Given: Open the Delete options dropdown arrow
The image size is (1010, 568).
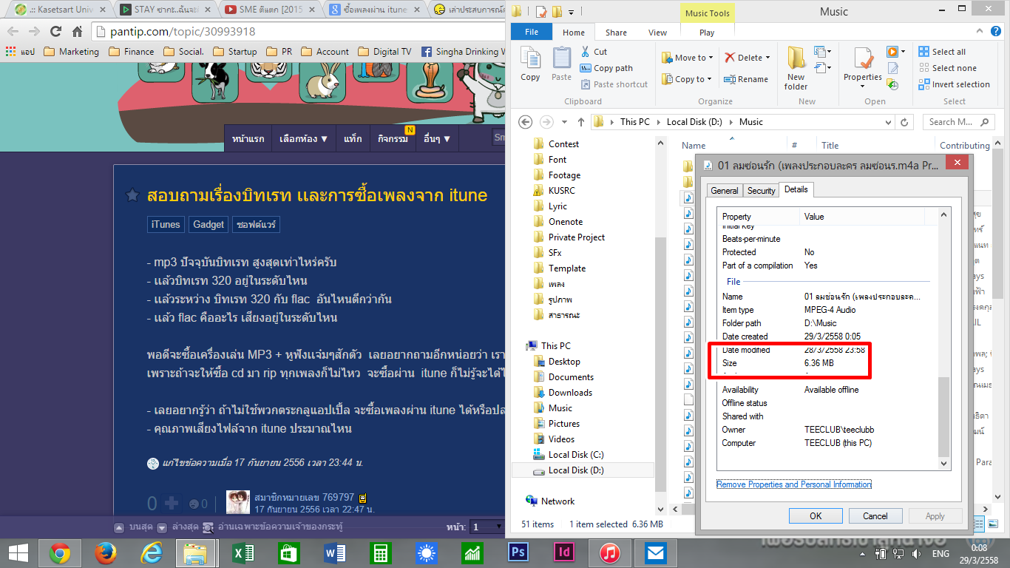Looking at the screenshot, I should [766, 58].
